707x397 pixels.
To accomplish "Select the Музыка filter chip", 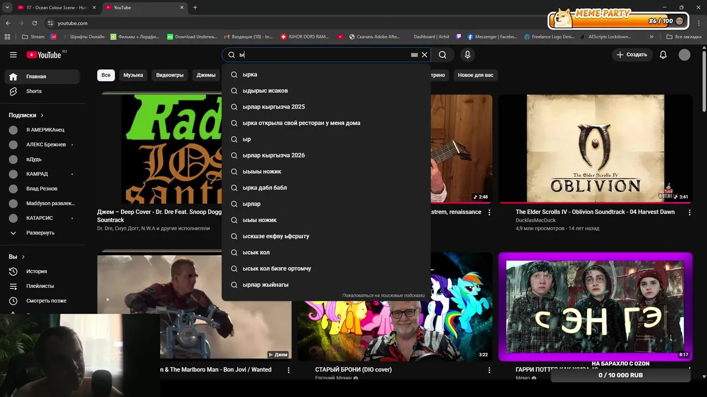I will coord(133,75).
